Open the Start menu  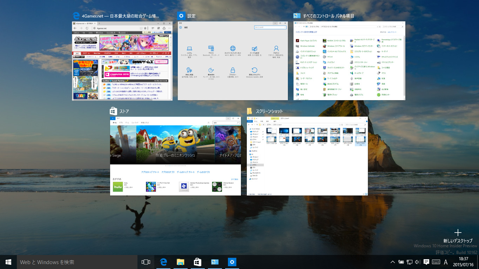(8, 262)
